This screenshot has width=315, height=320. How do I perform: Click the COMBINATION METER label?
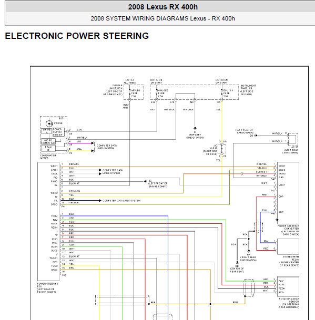pos(48,157)
